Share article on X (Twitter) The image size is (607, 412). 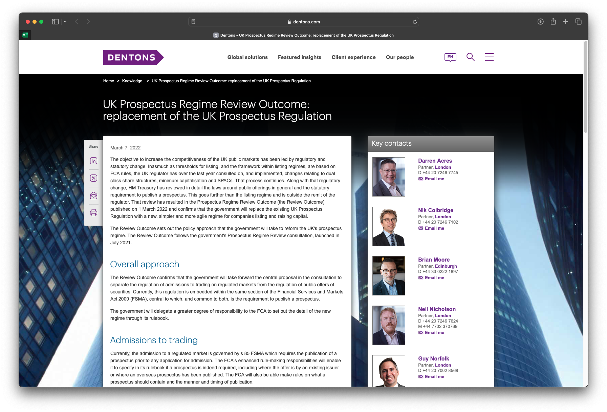tap(93, 178)
